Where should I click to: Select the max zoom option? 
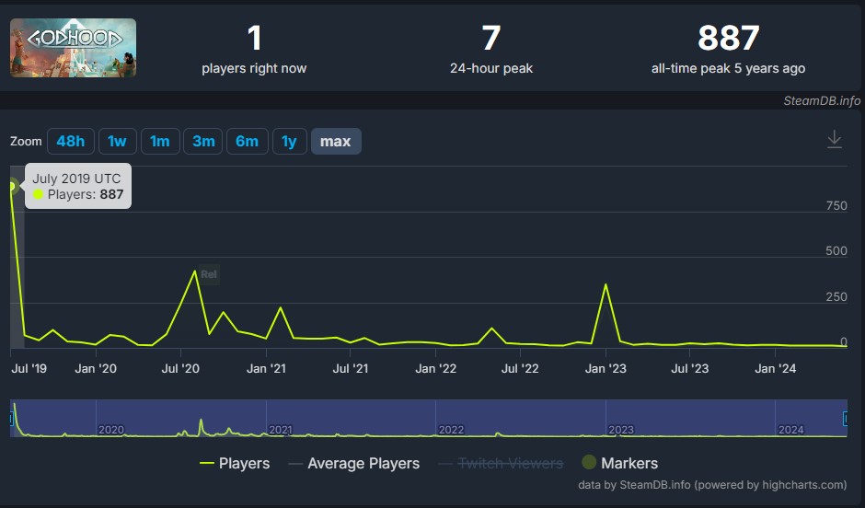pos(335,141)
